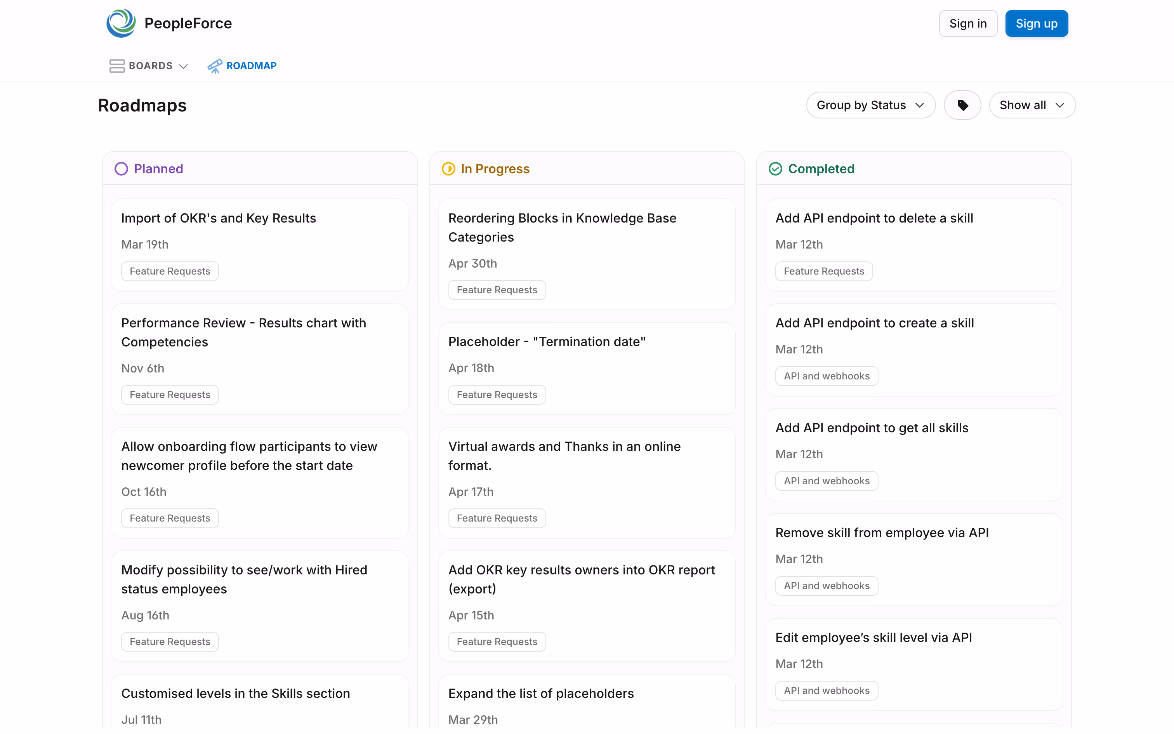Image resolution: width=1174 pixels, height=734 pixels.
Task: Click the Roadmap telescope icon
Action: [x=214, y=66]
